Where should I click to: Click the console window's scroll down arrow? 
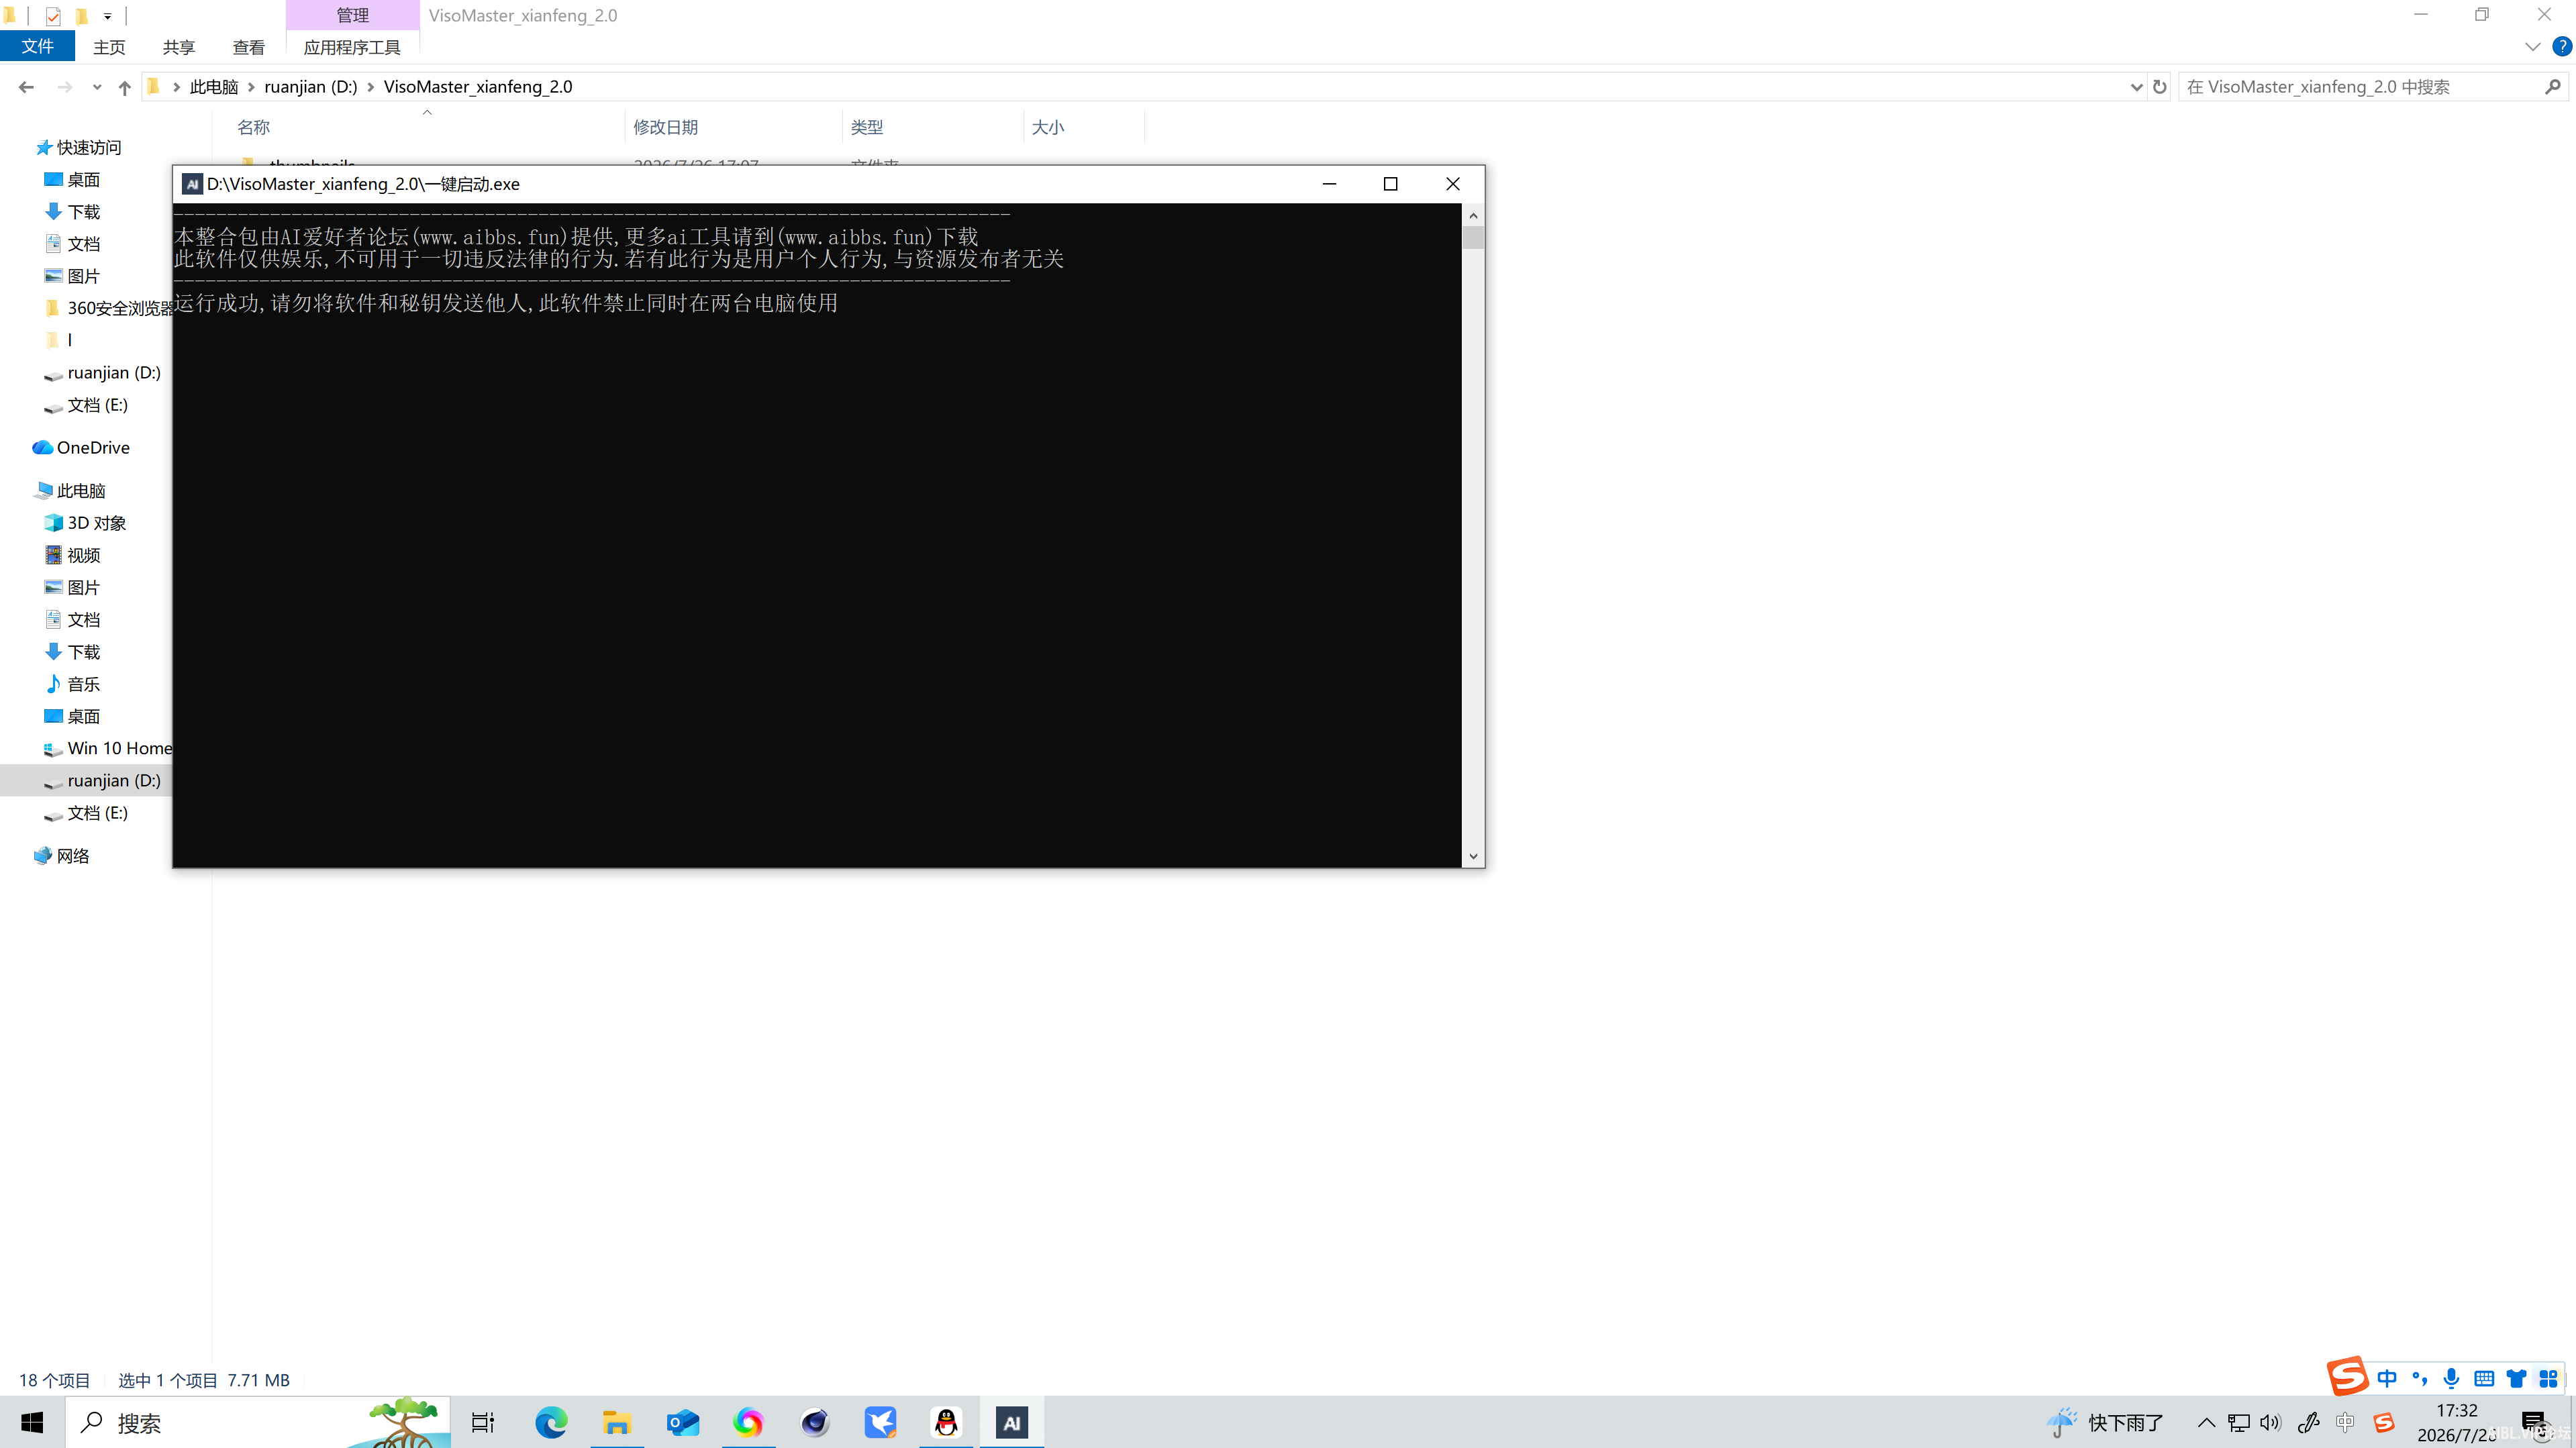click(1473, 856)
